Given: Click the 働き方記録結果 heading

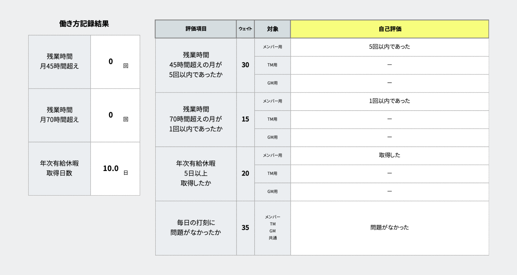Looking at the screenshot, I should [x=84, y=24].
